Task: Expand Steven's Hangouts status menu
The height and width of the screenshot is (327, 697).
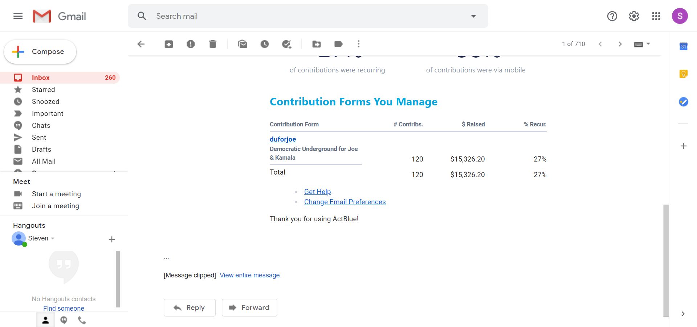Action: (53, 238)
